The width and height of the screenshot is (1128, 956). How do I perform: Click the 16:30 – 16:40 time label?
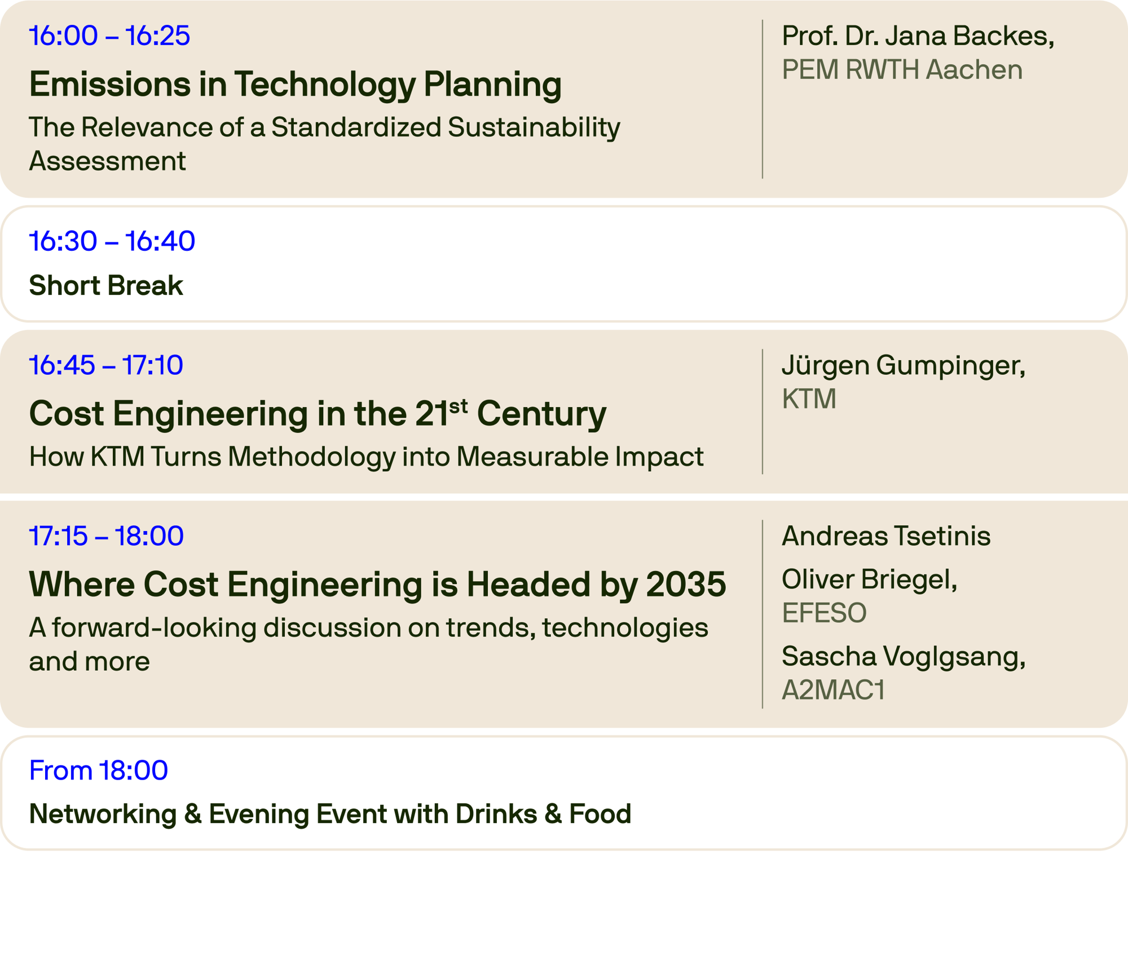(x=112, y=241)
